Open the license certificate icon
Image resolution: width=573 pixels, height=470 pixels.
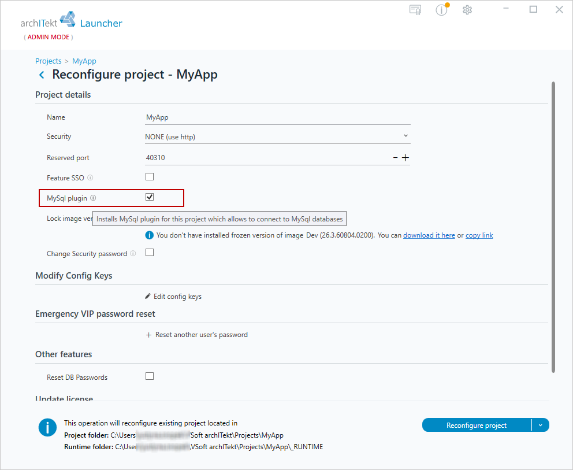pos(415,9)
